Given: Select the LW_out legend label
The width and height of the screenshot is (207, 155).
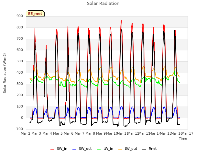Looking at the screenshot, I should click(131, 149).
